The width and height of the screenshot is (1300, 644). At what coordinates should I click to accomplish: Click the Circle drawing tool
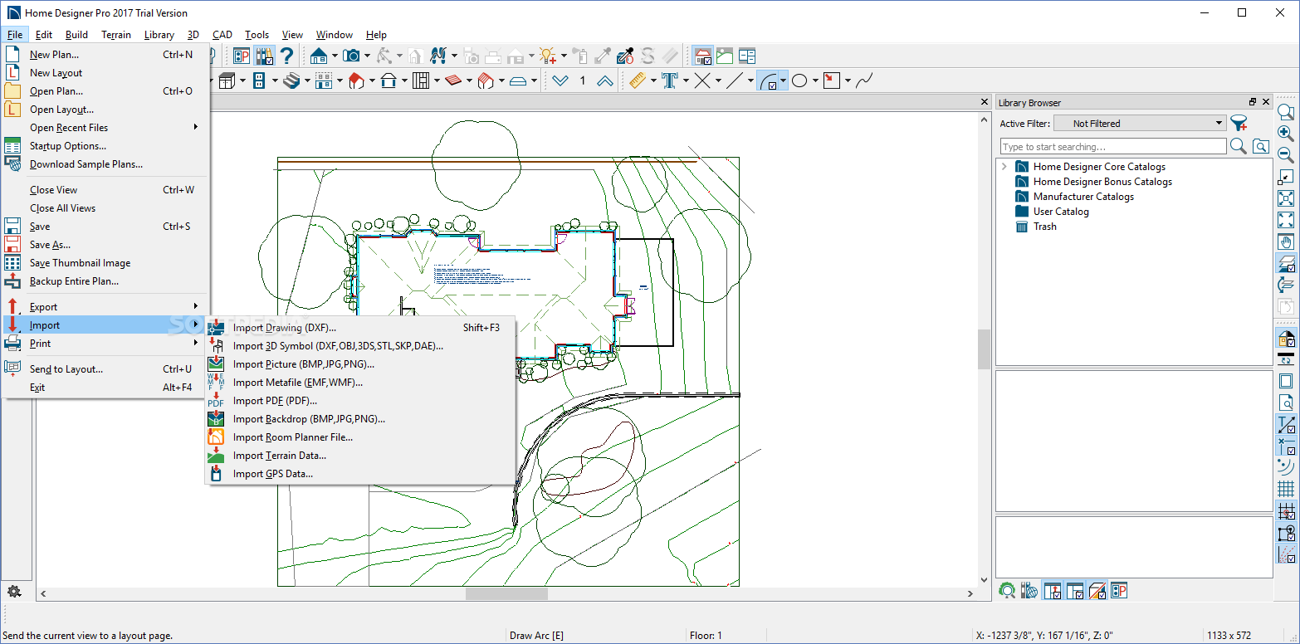(799, 80)
